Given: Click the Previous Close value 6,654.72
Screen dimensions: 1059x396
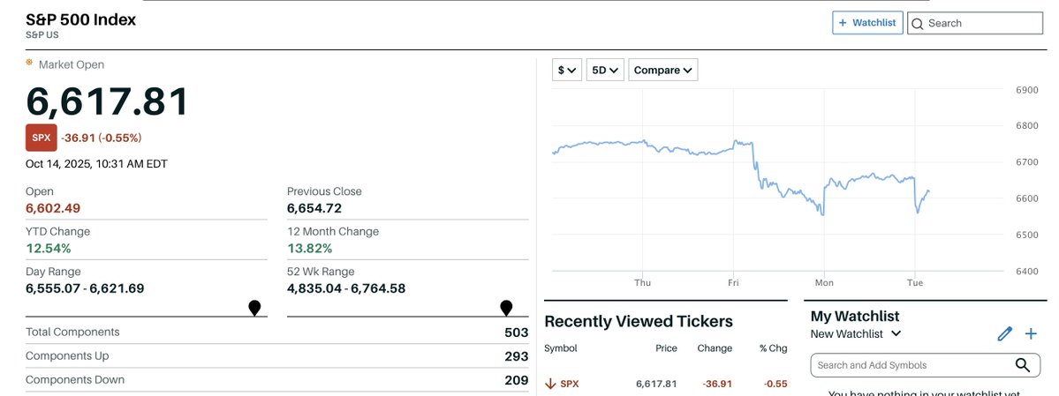Looking at the screenshot, I should click(314, 208).
